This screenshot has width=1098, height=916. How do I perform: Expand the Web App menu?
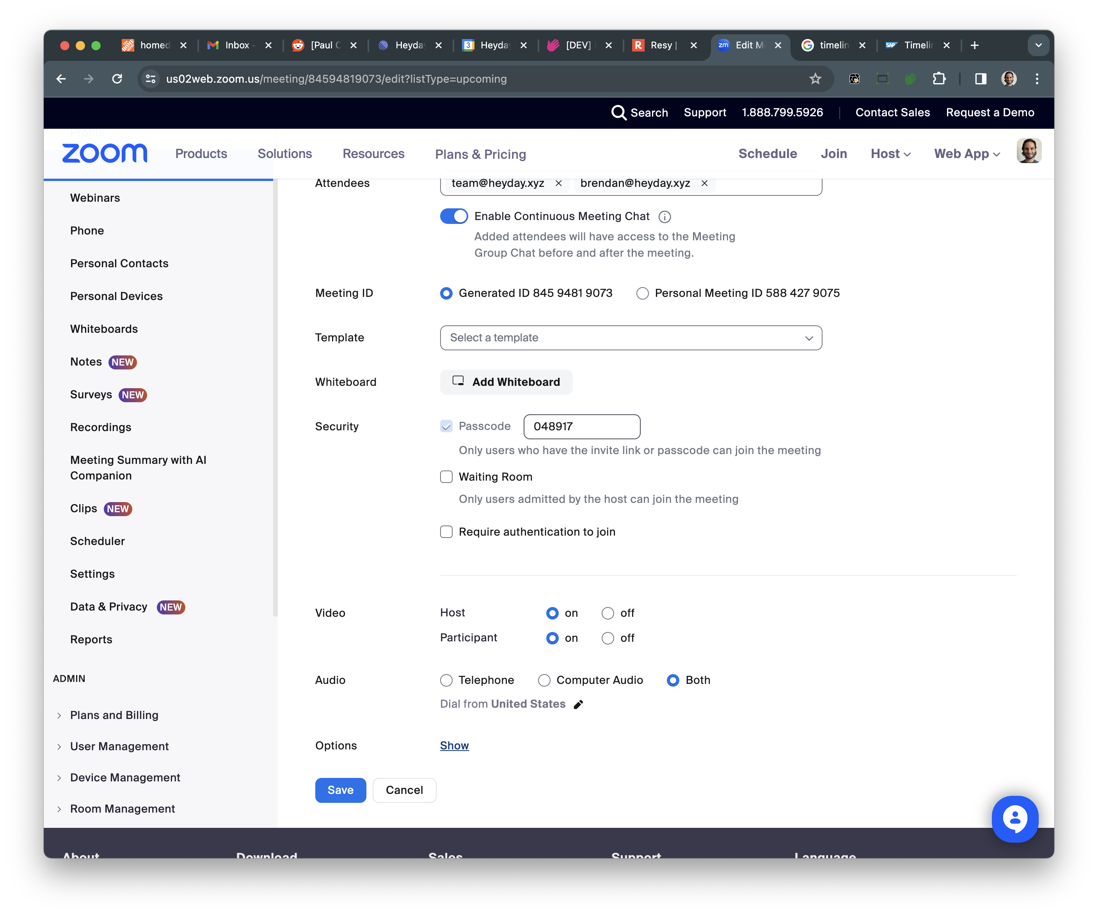click(x=967, y=154)
